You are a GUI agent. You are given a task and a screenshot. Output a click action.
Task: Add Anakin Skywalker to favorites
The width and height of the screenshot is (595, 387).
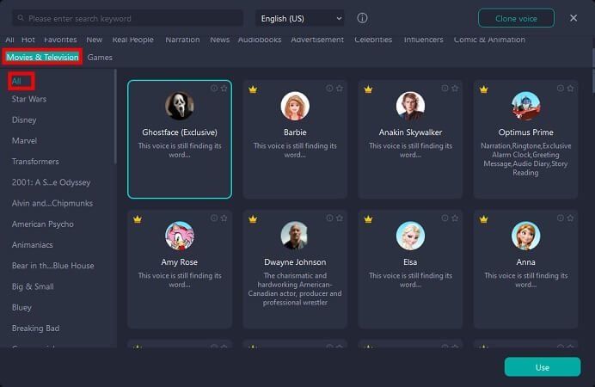[x=455, y=88]
